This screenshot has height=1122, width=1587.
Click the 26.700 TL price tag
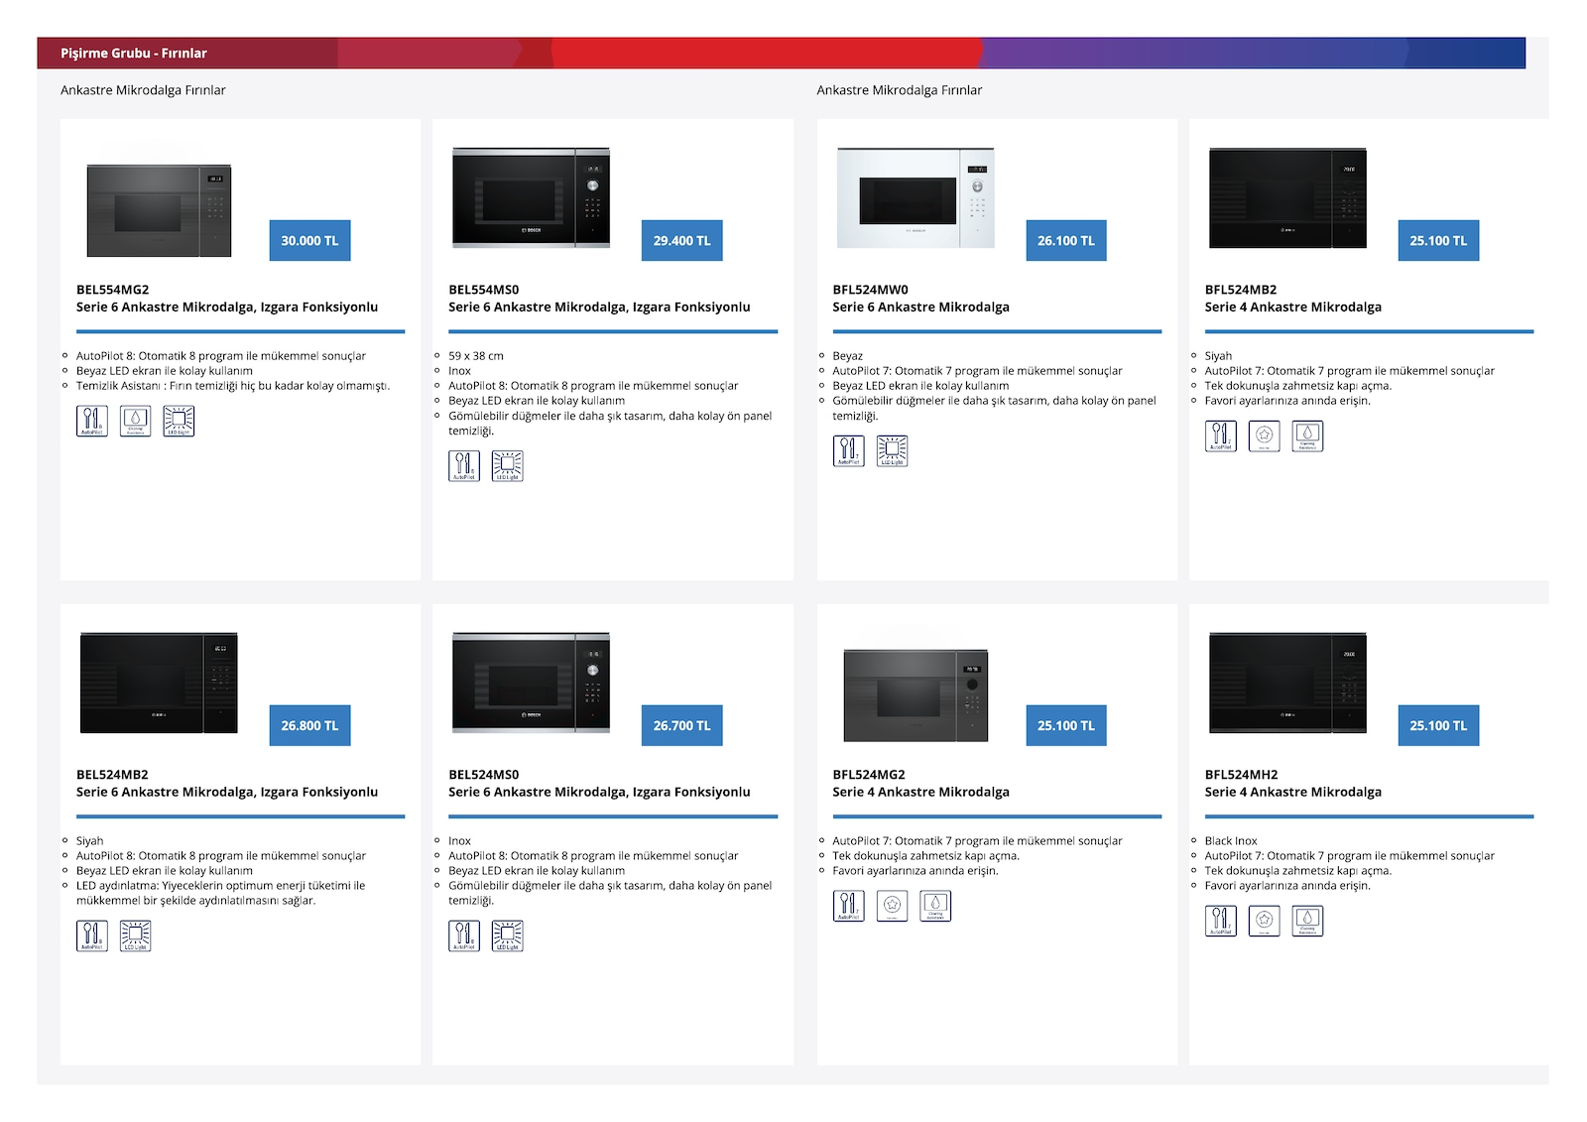[682, 725]
